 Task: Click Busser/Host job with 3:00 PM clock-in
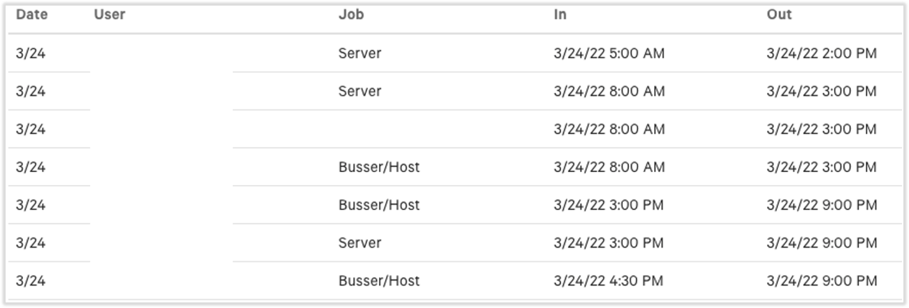(379, 205)
